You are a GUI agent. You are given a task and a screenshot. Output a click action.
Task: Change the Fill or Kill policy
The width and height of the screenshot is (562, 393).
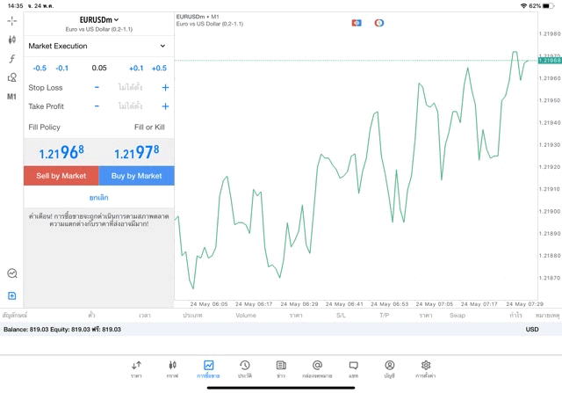tap(149, 127)
